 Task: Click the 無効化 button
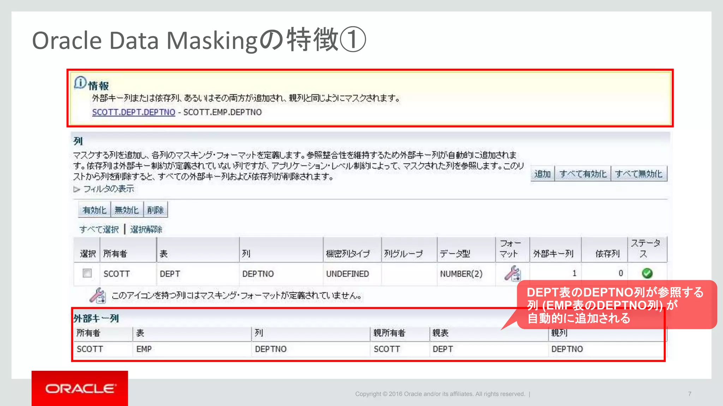coord(127,210)
